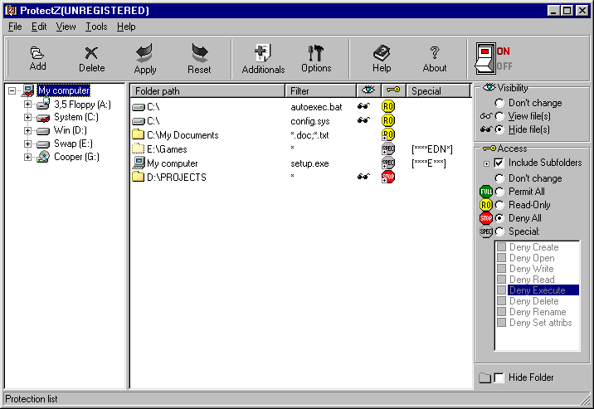Click the Add folder toolbar icon
The height and width of the screenshot is (409, 594).
pyautogui.click(x=37, y=58)
